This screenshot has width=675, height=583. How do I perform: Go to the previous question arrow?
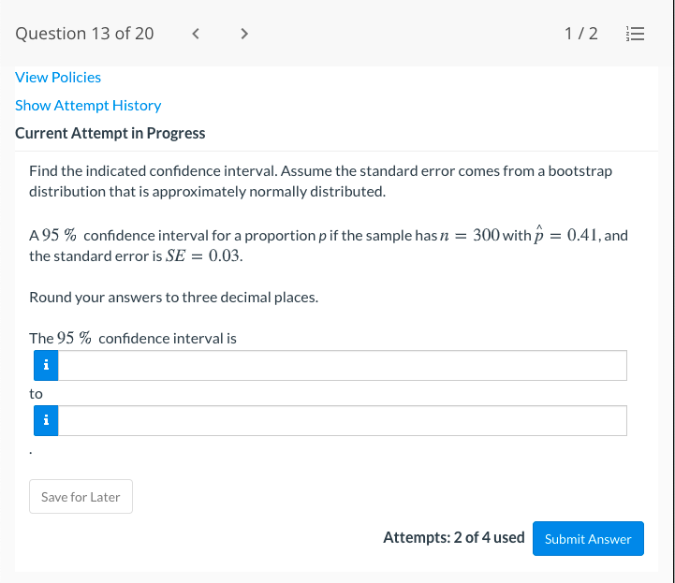tap(196, 34)
